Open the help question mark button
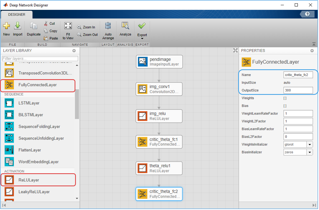 [307, 14]
